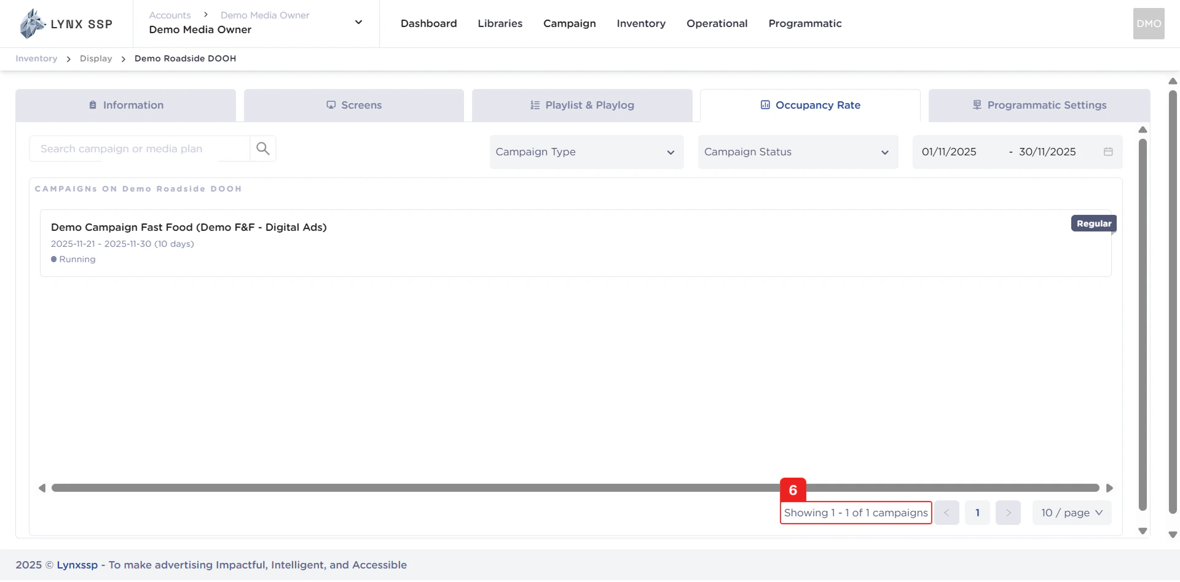
Task: Open the Campaign menu
Action: click(570, 23)
